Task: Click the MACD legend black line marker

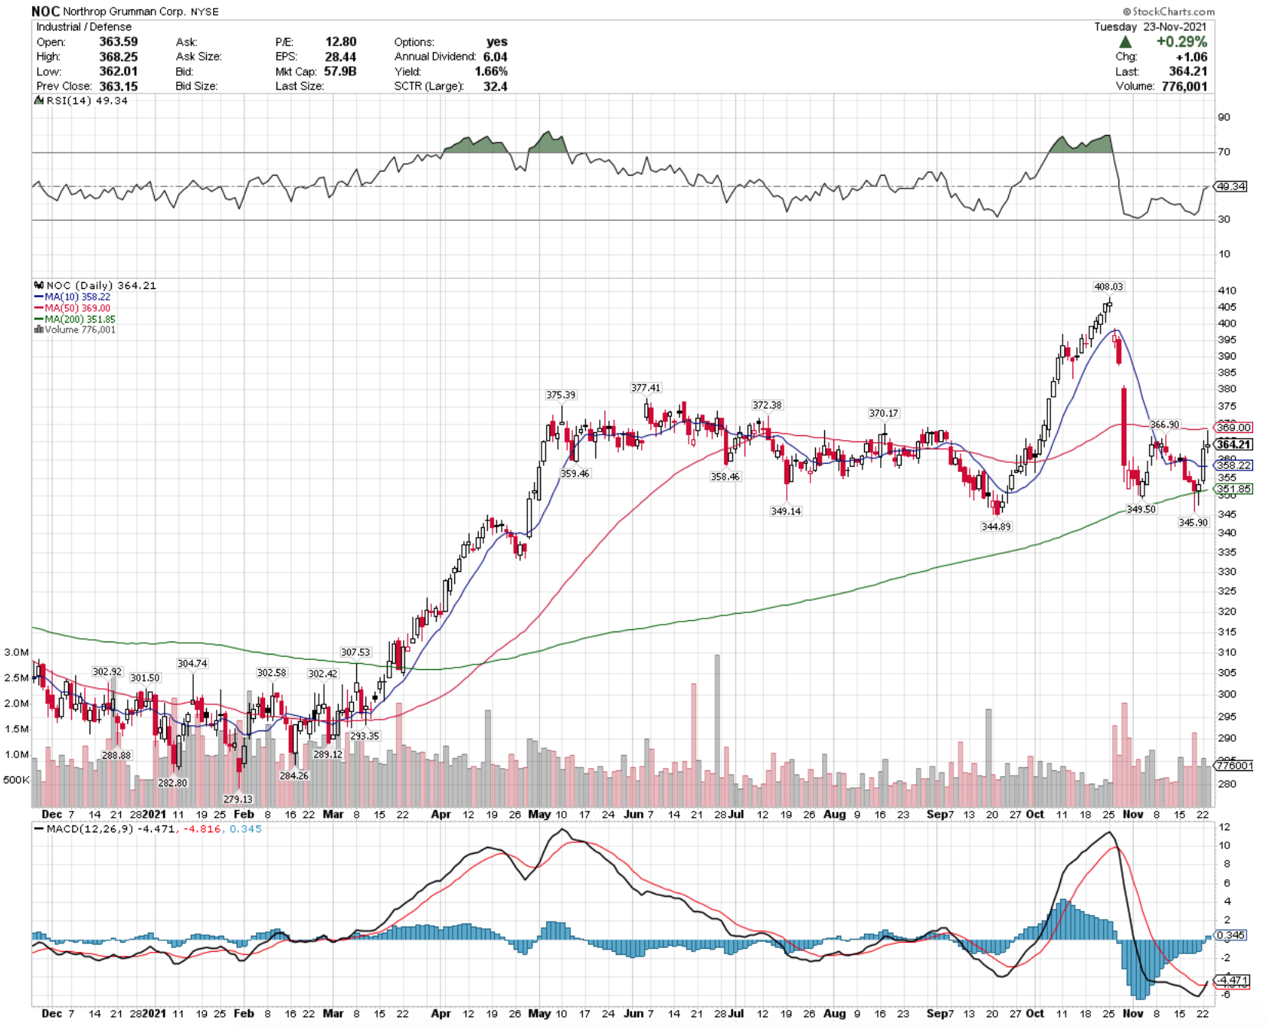Action: tap(38, 829)
